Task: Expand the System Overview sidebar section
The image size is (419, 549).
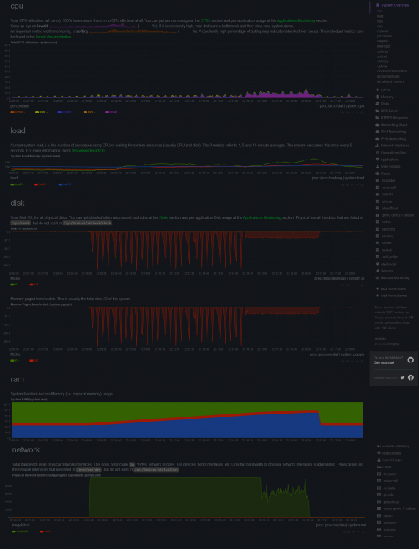Action: (393, 5)
